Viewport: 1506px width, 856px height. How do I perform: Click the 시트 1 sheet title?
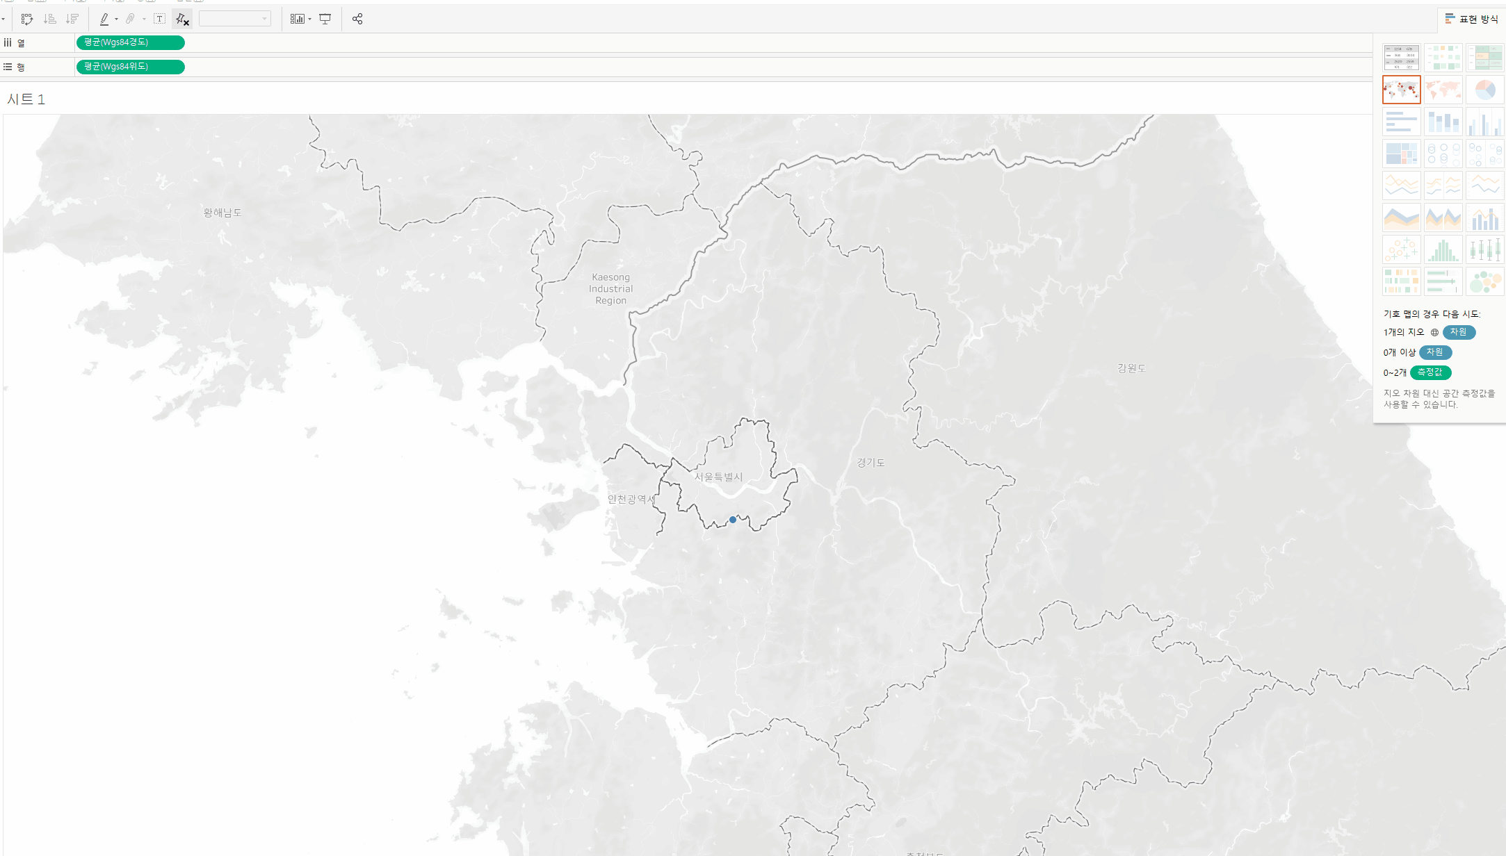pos(26,99)
